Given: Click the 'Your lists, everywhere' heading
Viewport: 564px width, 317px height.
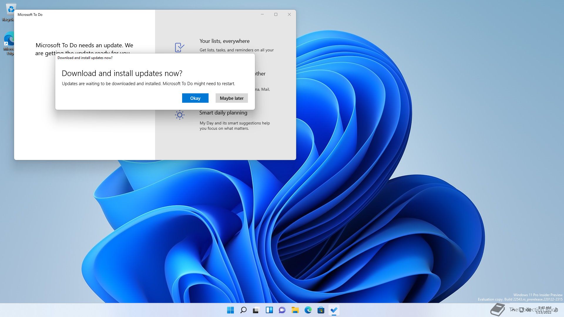Looking at the screenshot, I should coord(224,41).
